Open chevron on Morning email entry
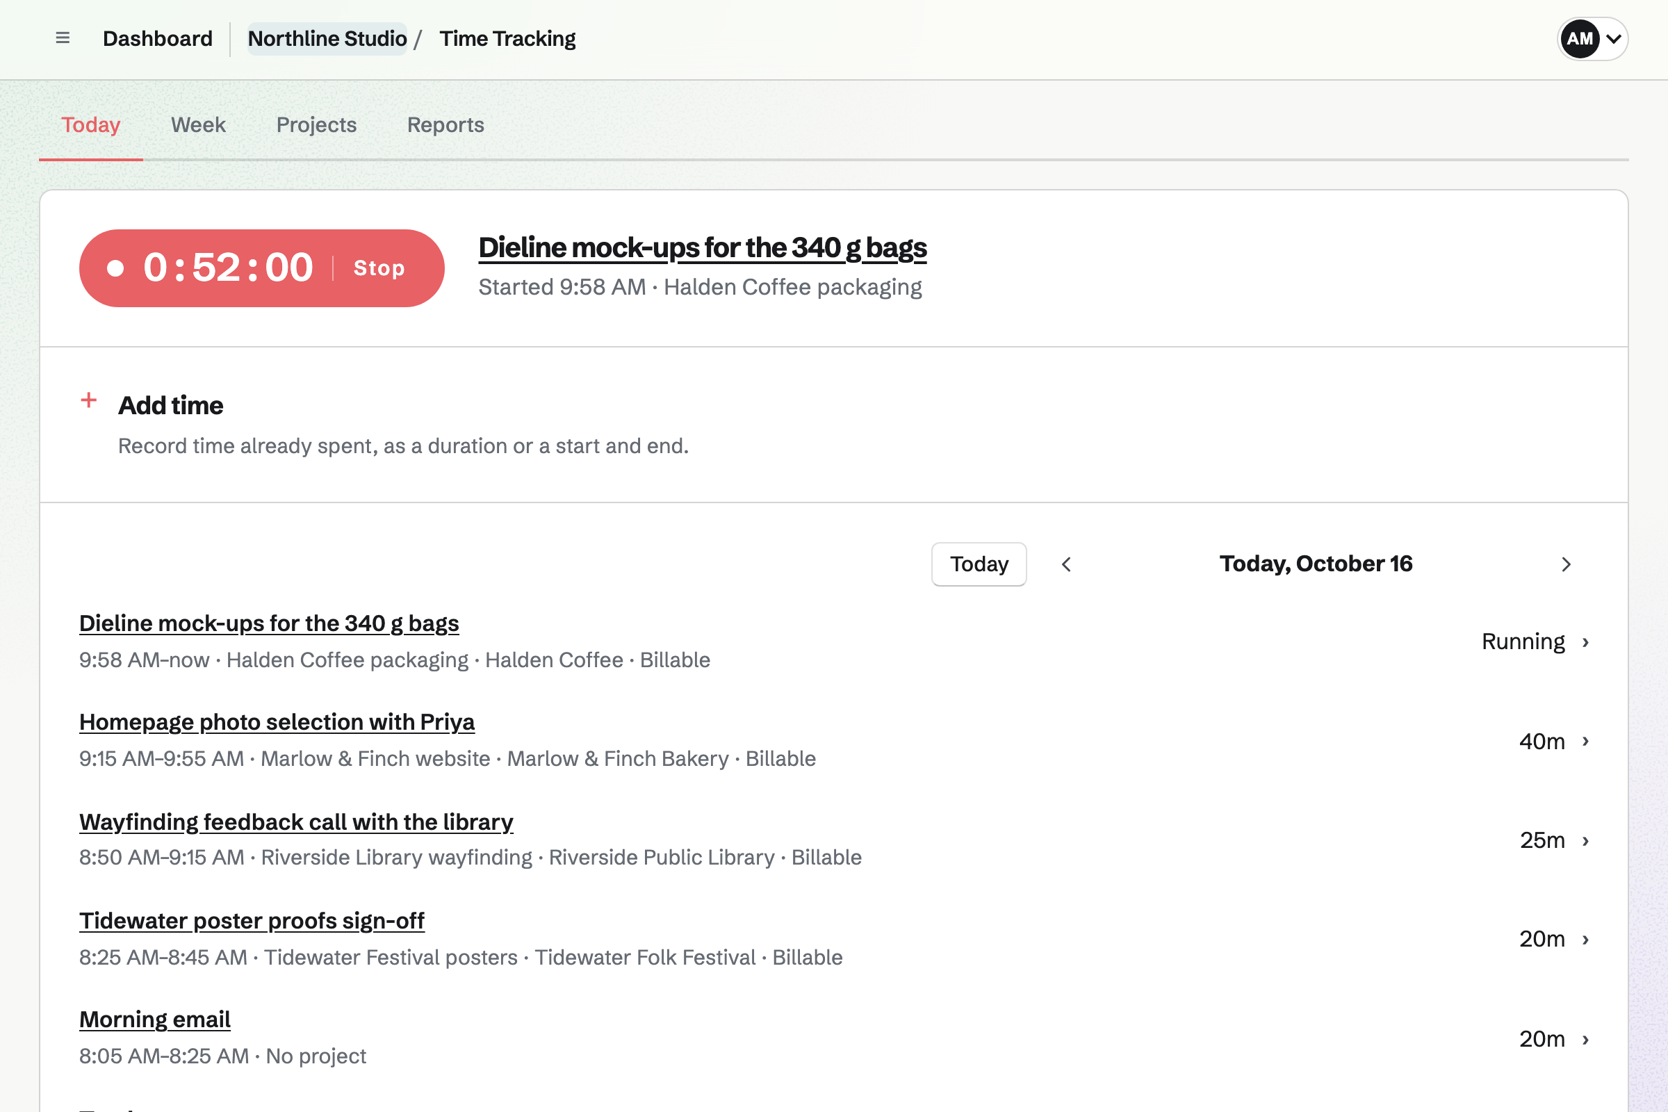 [1586, 1039]
